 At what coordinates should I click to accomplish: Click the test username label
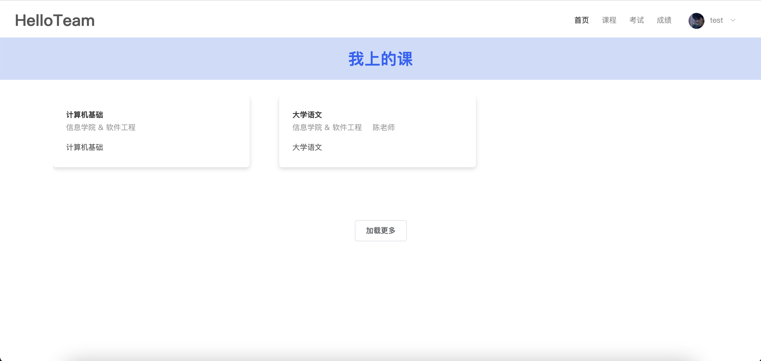(716, 20)
